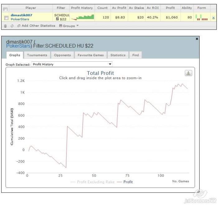218x205 pixels.
Task: Click the Total Profit chart title
Action: 100,73
